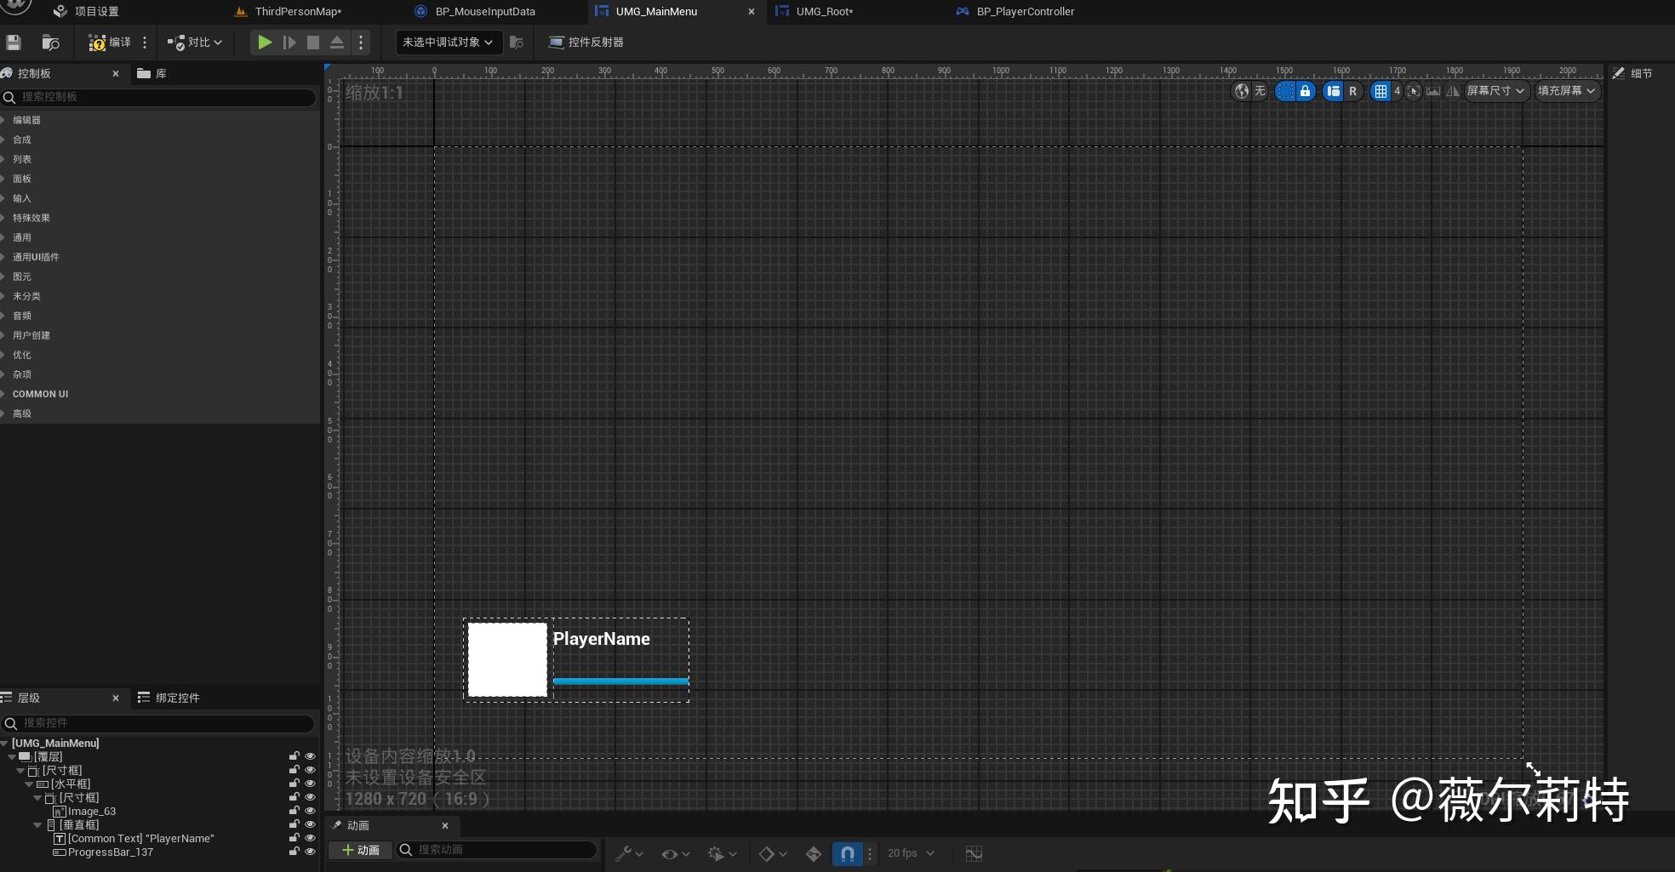Toggle the grid snapping icon in designer
Image resolution: width=1675 pixels, height=872 pixels.
pyautogui.click(x=1381, y=91)
